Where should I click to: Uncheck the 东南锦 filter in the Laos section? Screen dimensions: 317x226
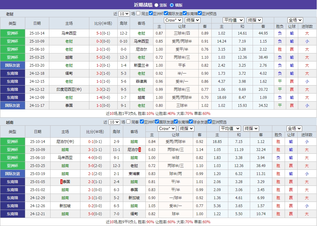click(x=184, y=14)
